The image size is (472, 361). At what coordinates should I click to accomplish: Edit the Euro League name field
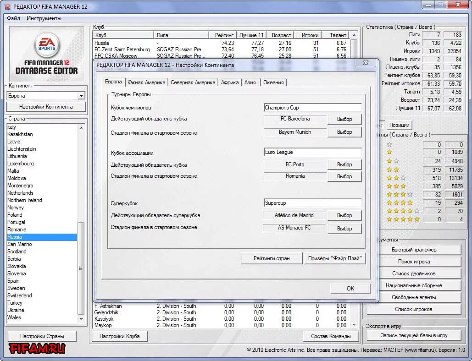[312, 152]
